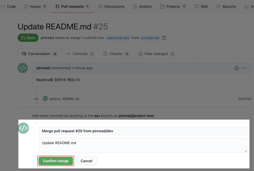Go to the Discussions tab
254x171 pixels.
pyautogui.click(x=111, y=7)
